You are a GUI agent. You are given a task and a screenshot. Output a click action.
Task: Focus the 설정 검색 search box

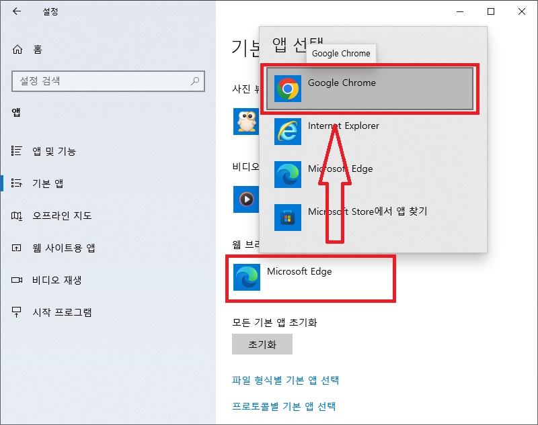[x=108, y=81]
